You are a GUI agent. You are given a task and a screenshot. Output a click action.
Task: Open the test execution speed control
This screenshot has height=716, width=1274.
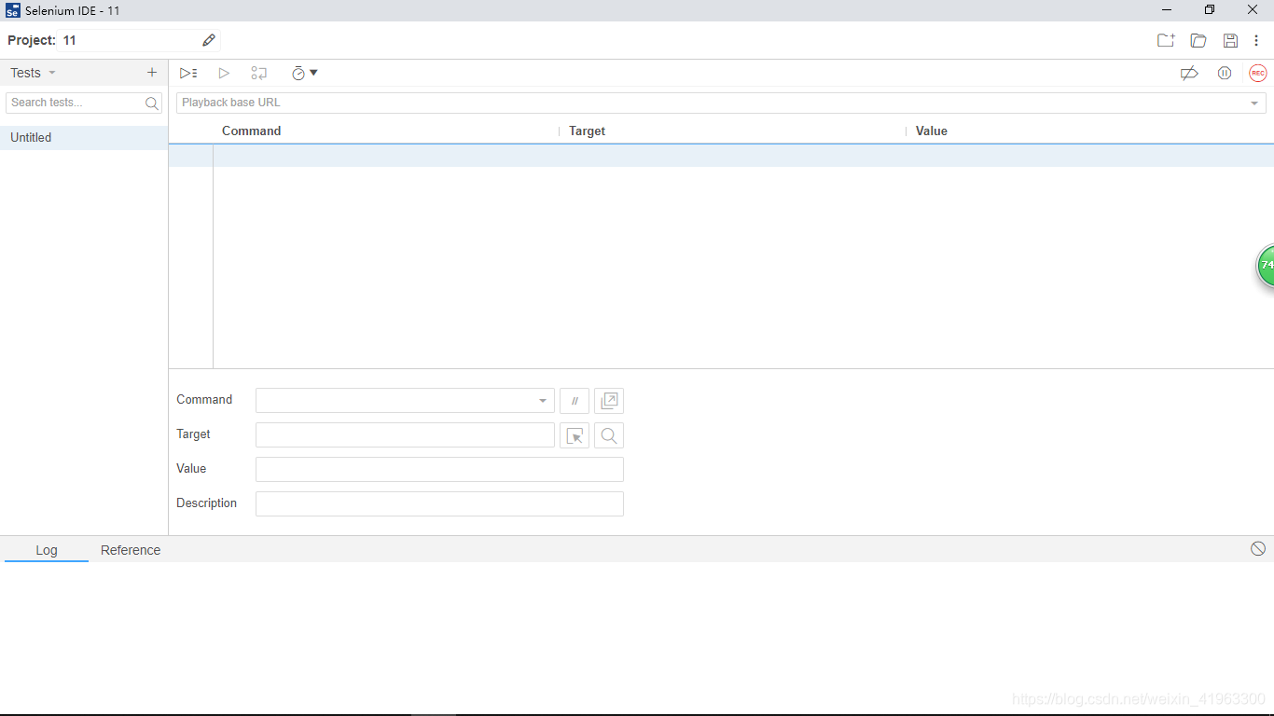[304, 73]
